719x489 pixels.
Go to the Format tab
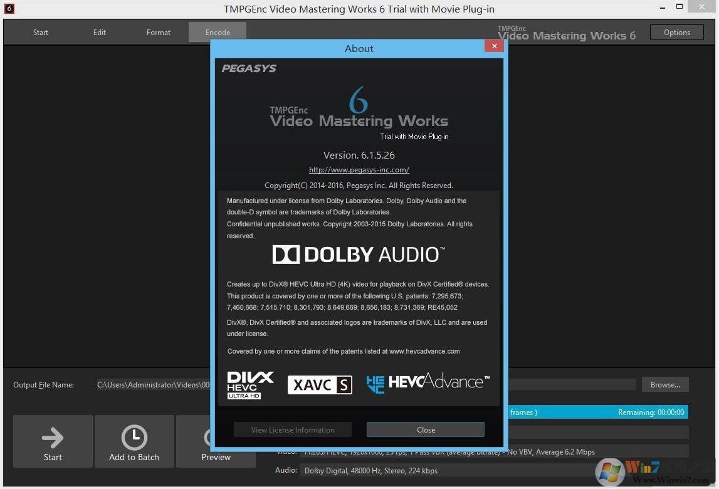tap(159, 33)
